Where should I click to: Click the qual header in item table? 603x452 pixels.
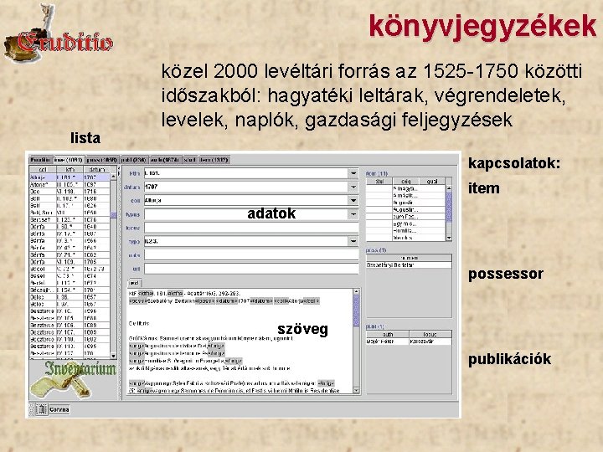click(x=432, y=181)
